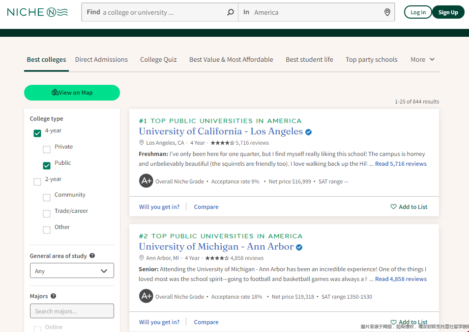469x332 pixels.
Task: Click Compare for UCLA
Action: point(206,207)
